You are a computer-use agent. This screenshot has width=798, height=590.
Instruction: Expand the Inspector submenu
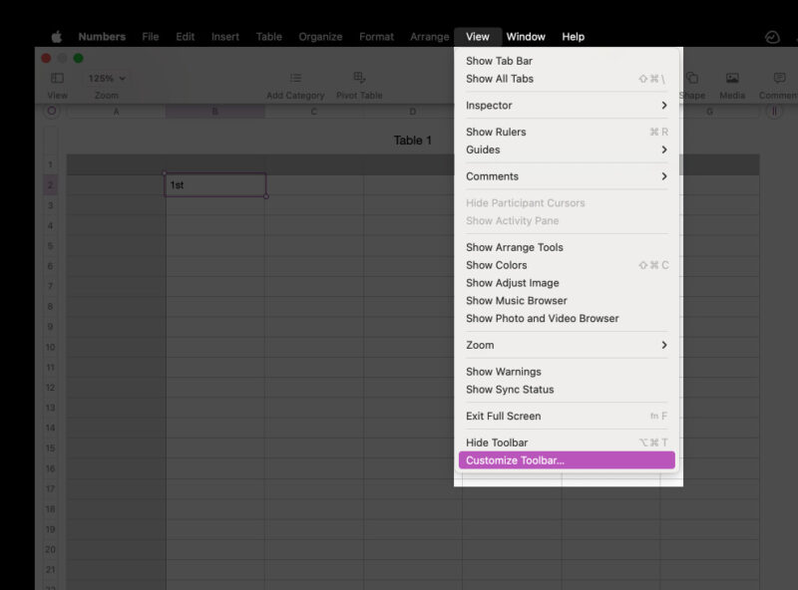click(568, 106)
